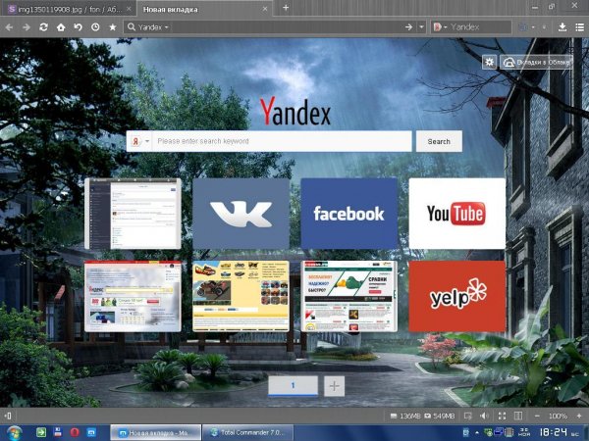
Task: Zoom out with the minus button
Action: pos(537,416)
